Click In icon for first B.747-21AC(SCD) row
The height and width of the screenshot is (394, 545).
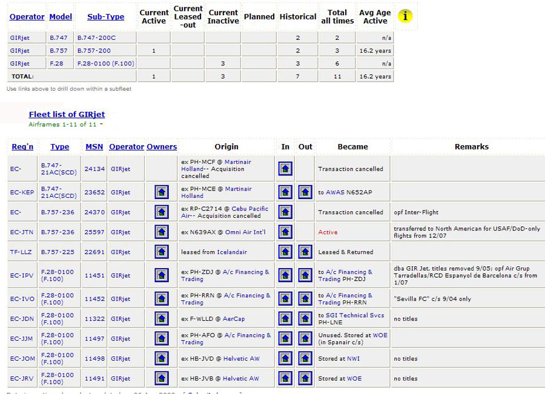[x=285, y=169]
